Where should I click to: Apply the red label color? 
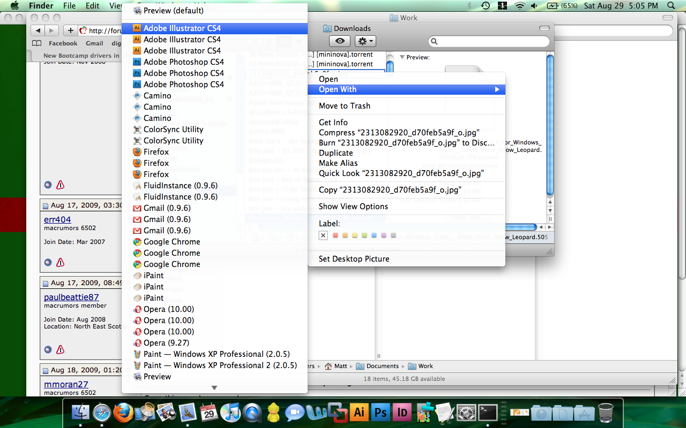pyautogui.click(x=335, y=235)
